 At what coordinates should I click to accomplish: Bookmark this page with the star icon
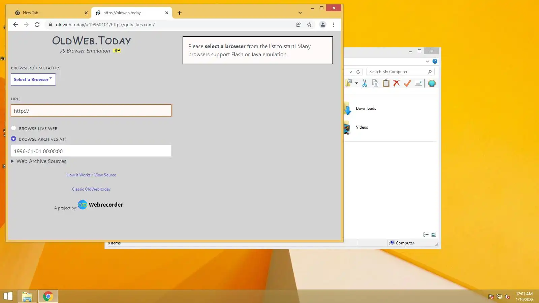coord(309,25)
